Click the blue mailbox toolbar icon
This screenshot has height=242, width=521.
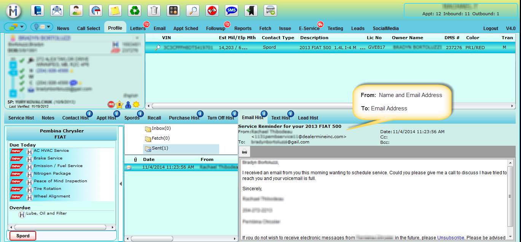(37, 10)
